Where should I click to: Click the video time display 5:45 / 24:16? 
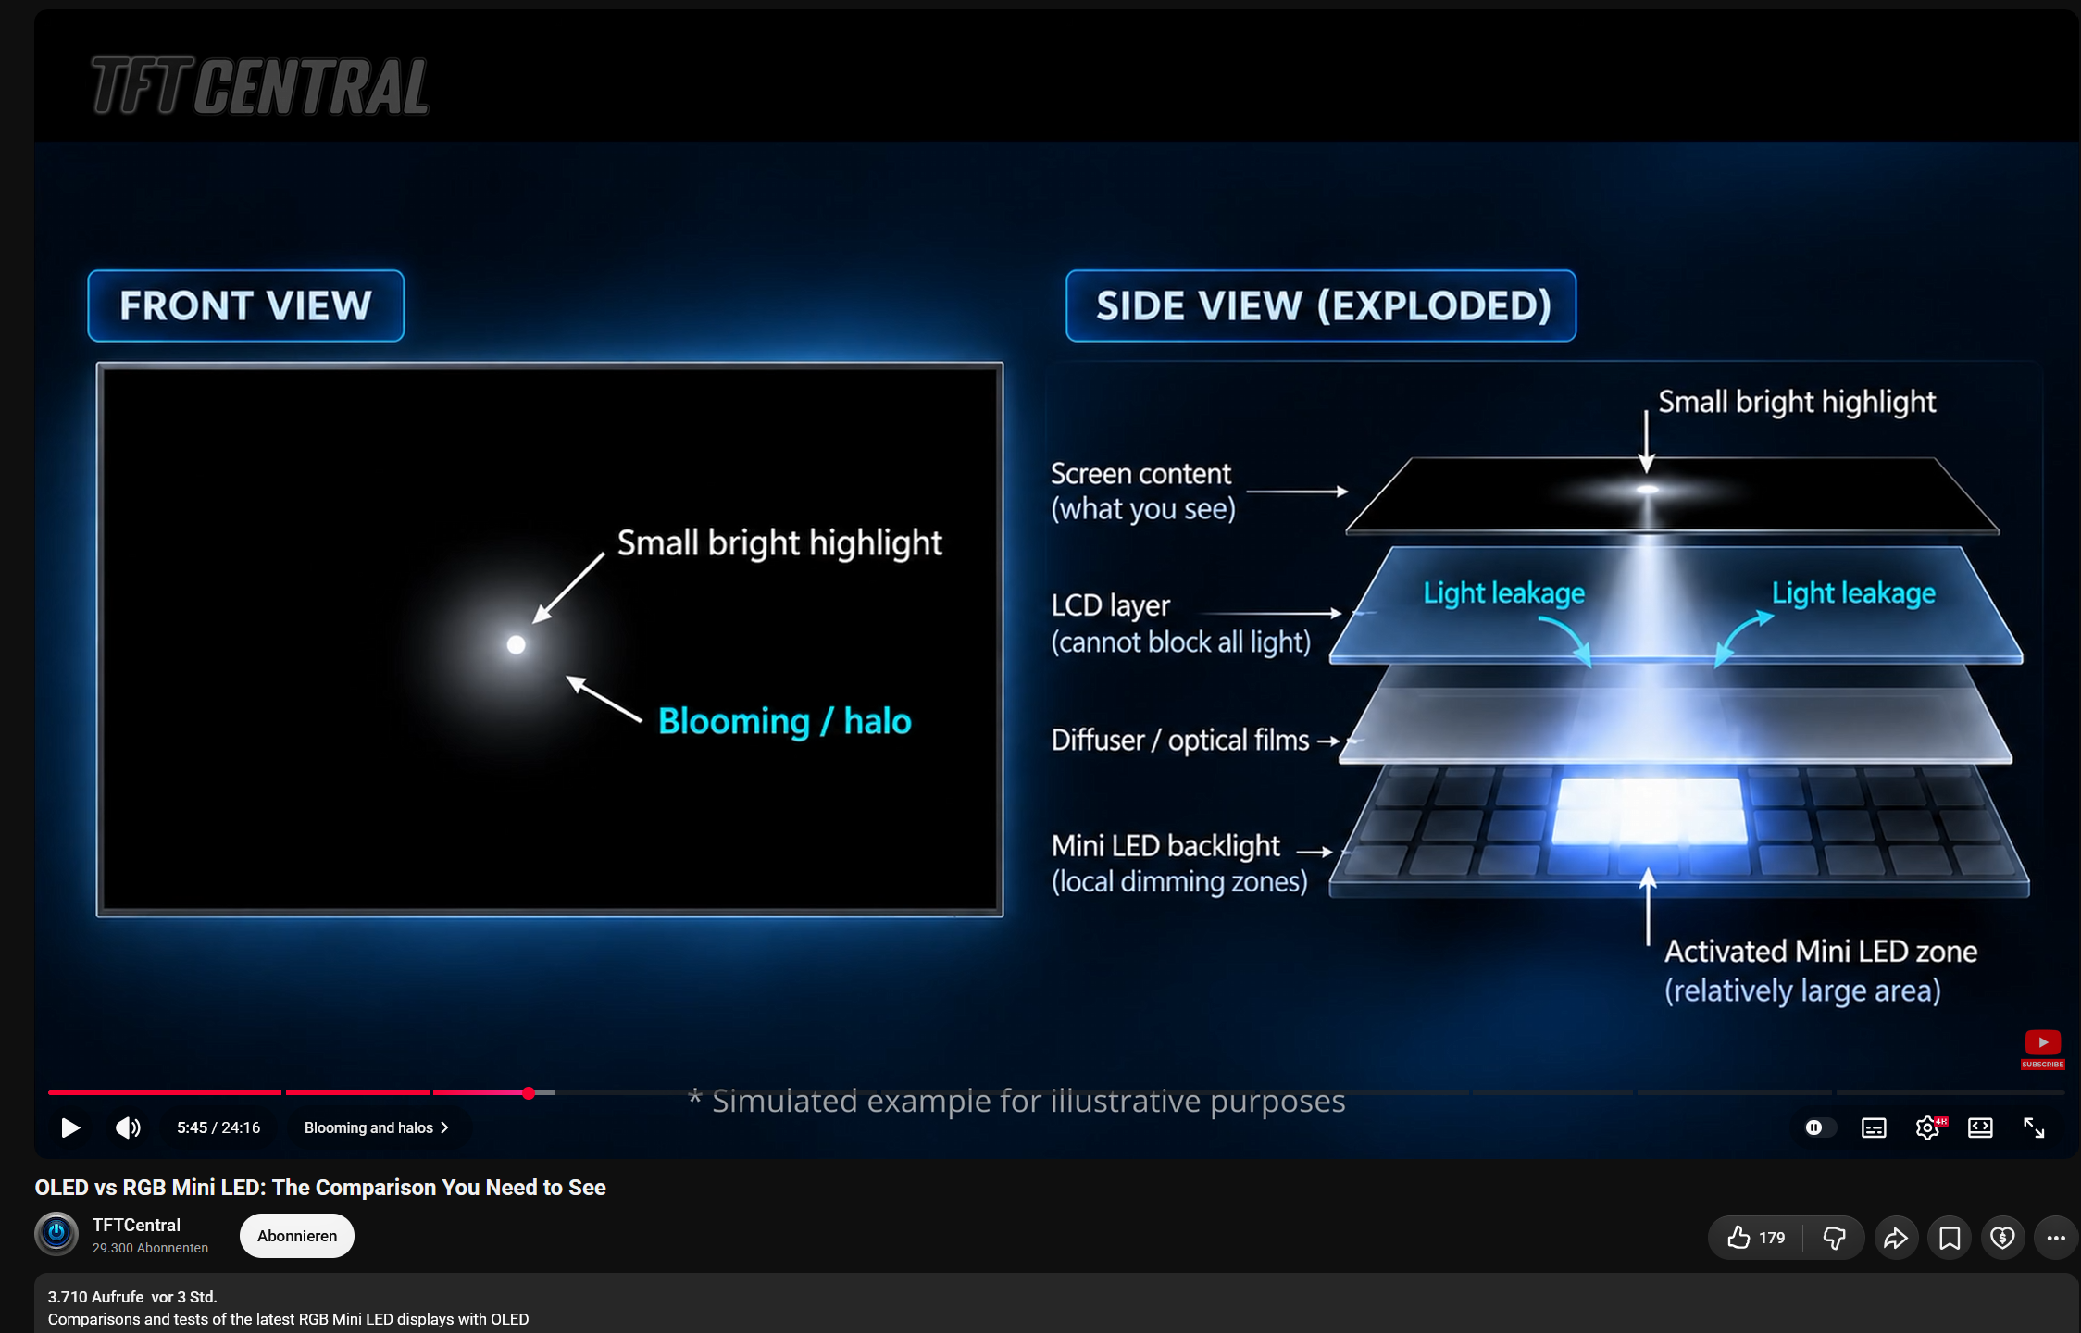coord(218,1127)
